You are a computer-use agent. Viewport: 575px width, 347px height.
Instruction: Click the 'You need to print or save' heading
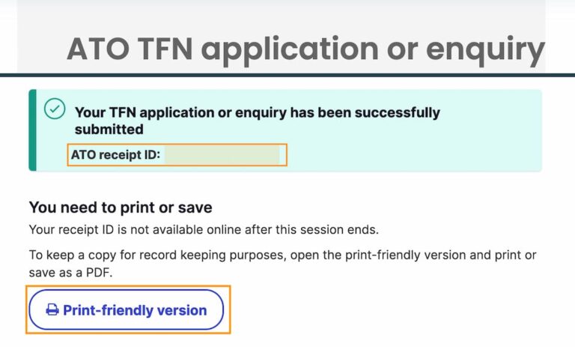tap(121, 207)
